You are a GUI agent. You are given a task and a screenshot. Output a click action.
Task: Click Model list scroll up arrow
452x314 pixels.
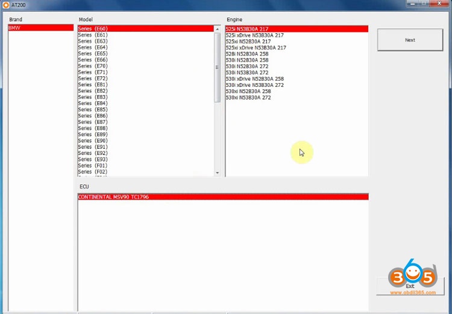pyautogui.click(x=218, y=28)
